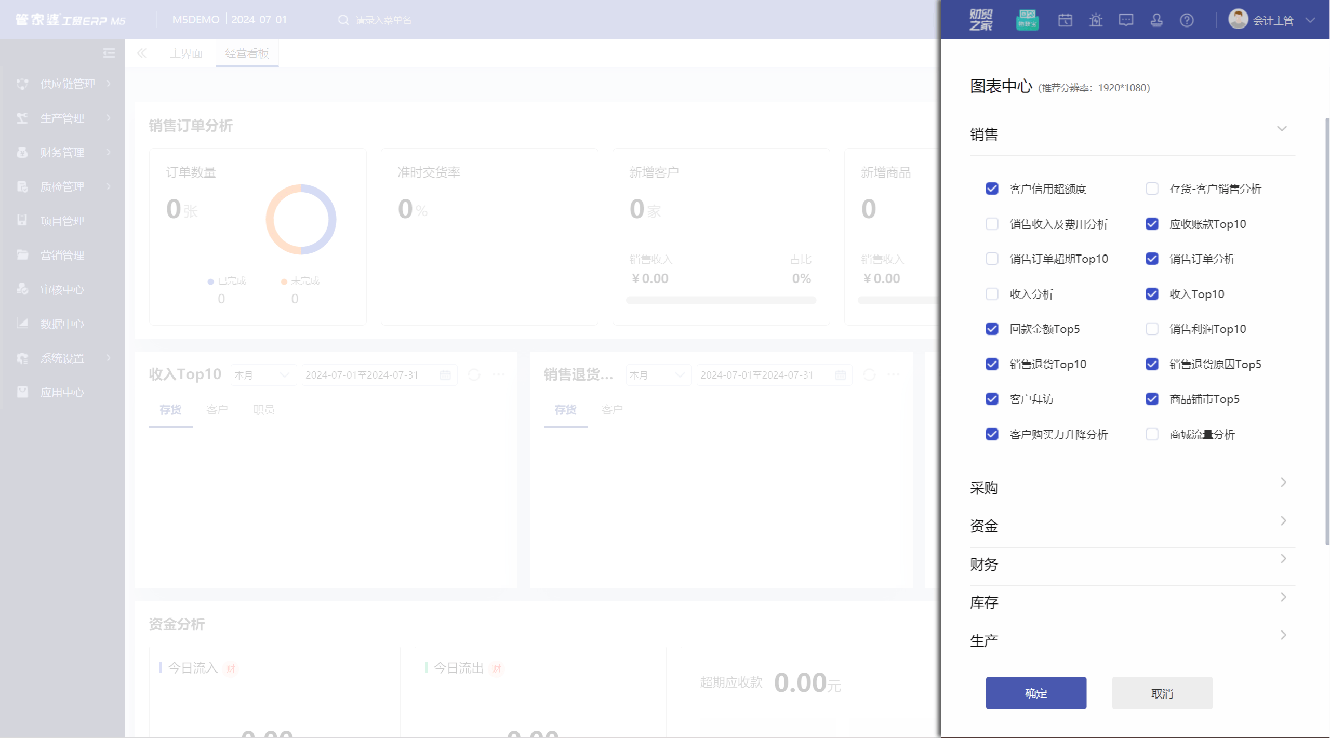Open the help question mark icon
The height and width of the screenshot is (738, 1330).
(x=1187, y=20)
